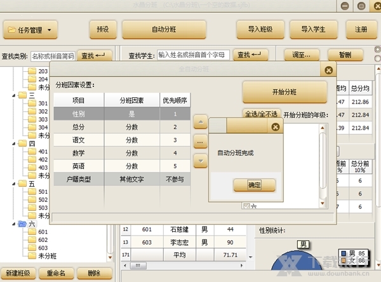381x282 pixels.
Task: Select the 英语 factor row
Action: pyautogui.click(x=122, y=166)
